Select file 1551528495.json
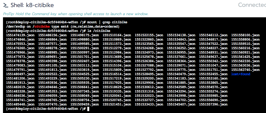The width and height of the screenshot is (266, 113). point(149,74)
